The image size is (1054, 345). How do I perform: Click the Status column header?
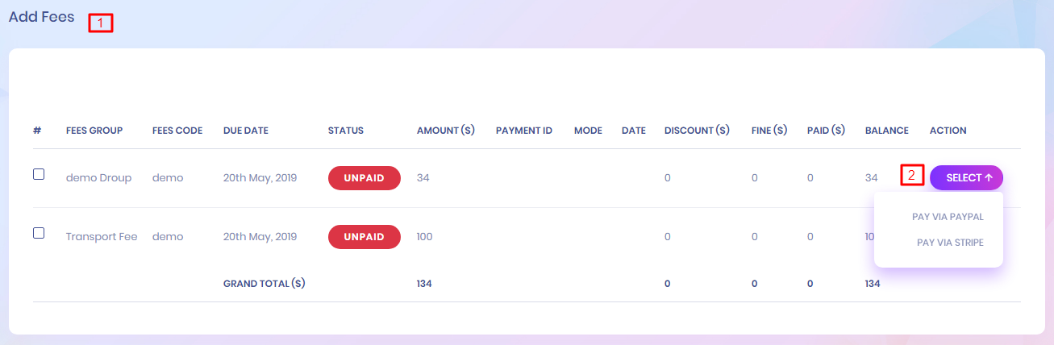[346, 131]
